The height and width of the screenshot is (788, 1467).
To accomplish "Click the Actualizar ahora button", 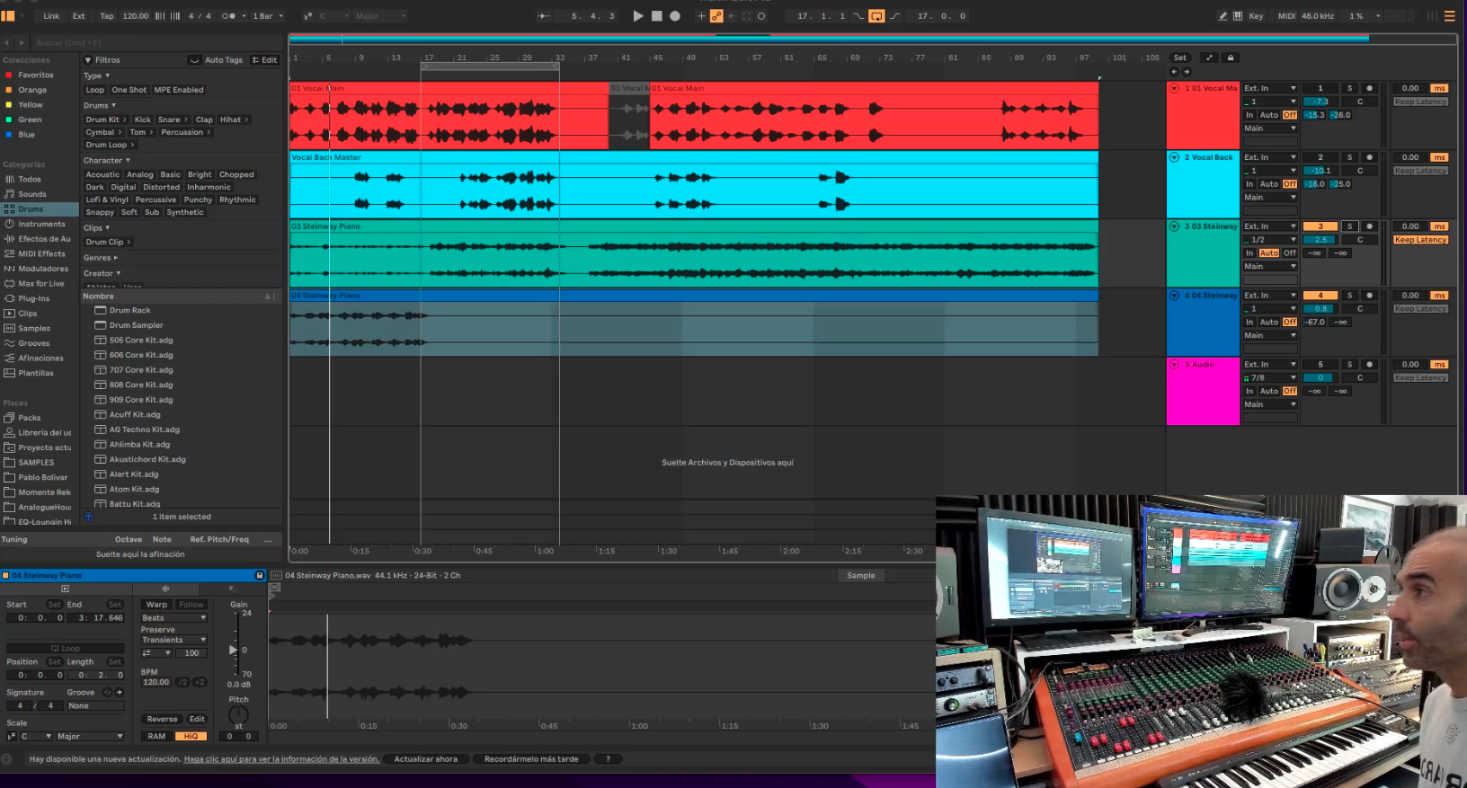I will (425, 759).
